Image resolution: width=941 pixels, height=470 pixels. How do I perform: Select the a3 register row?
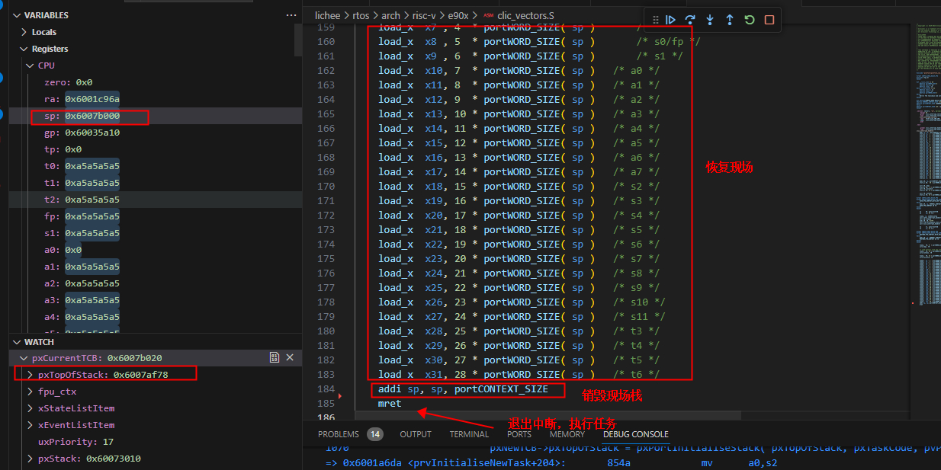pyautogui.click(x=156, y=300)
